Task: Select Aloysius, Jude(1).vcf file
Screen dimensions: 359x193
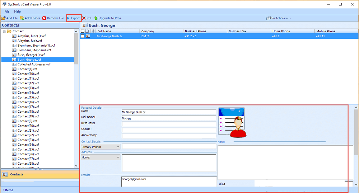Action: 32,36
